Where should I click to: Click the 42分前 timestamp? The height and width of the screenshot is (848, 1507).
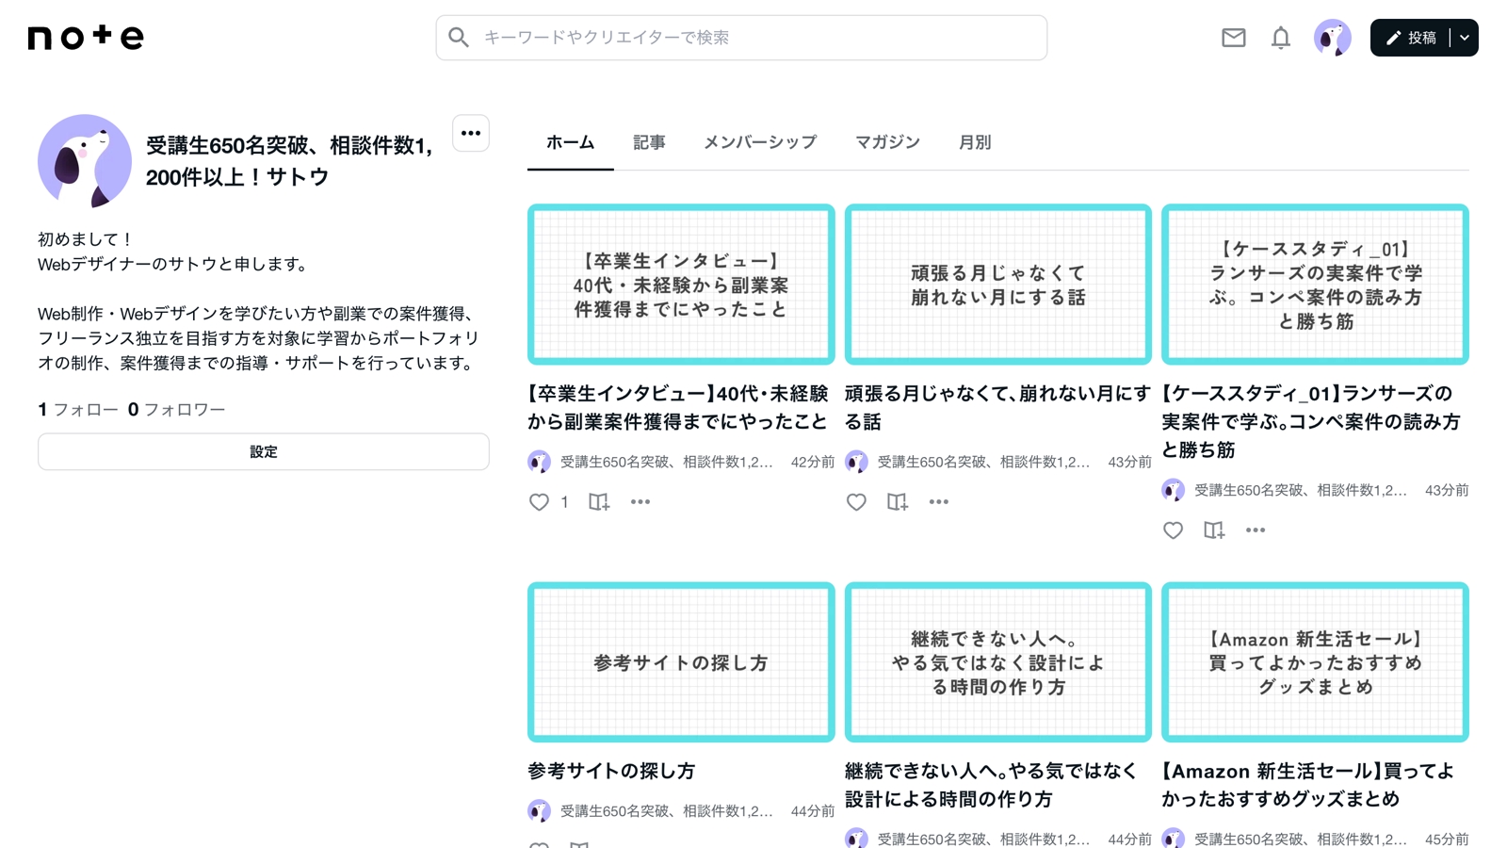pos(813,462)
